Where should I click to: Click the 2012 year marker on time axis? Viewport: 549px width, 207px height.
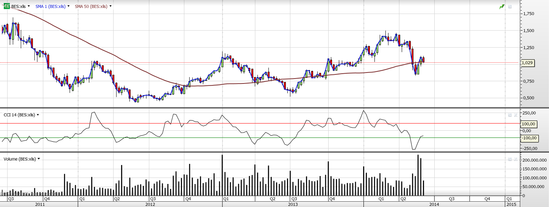pos(150,204)
